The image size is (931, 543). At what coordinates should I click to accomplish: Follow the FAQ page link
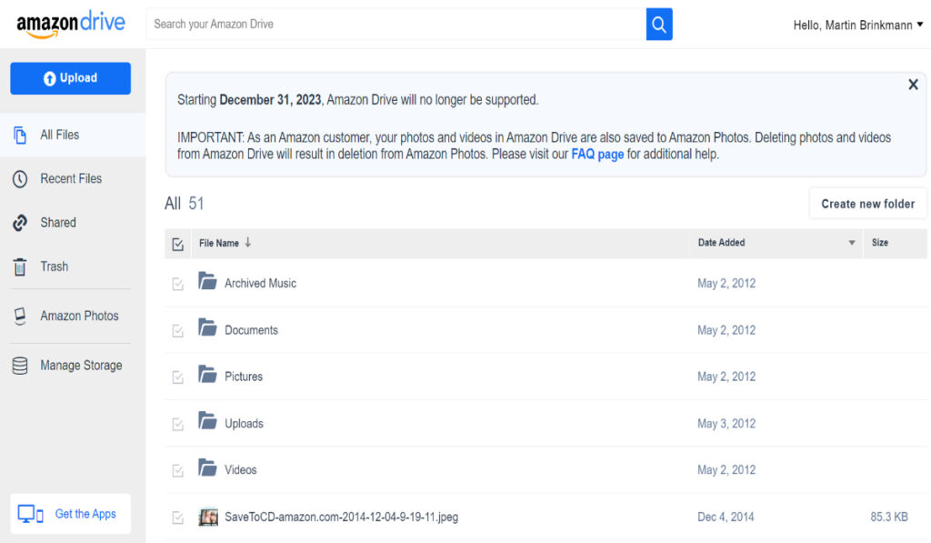[597, 155]
